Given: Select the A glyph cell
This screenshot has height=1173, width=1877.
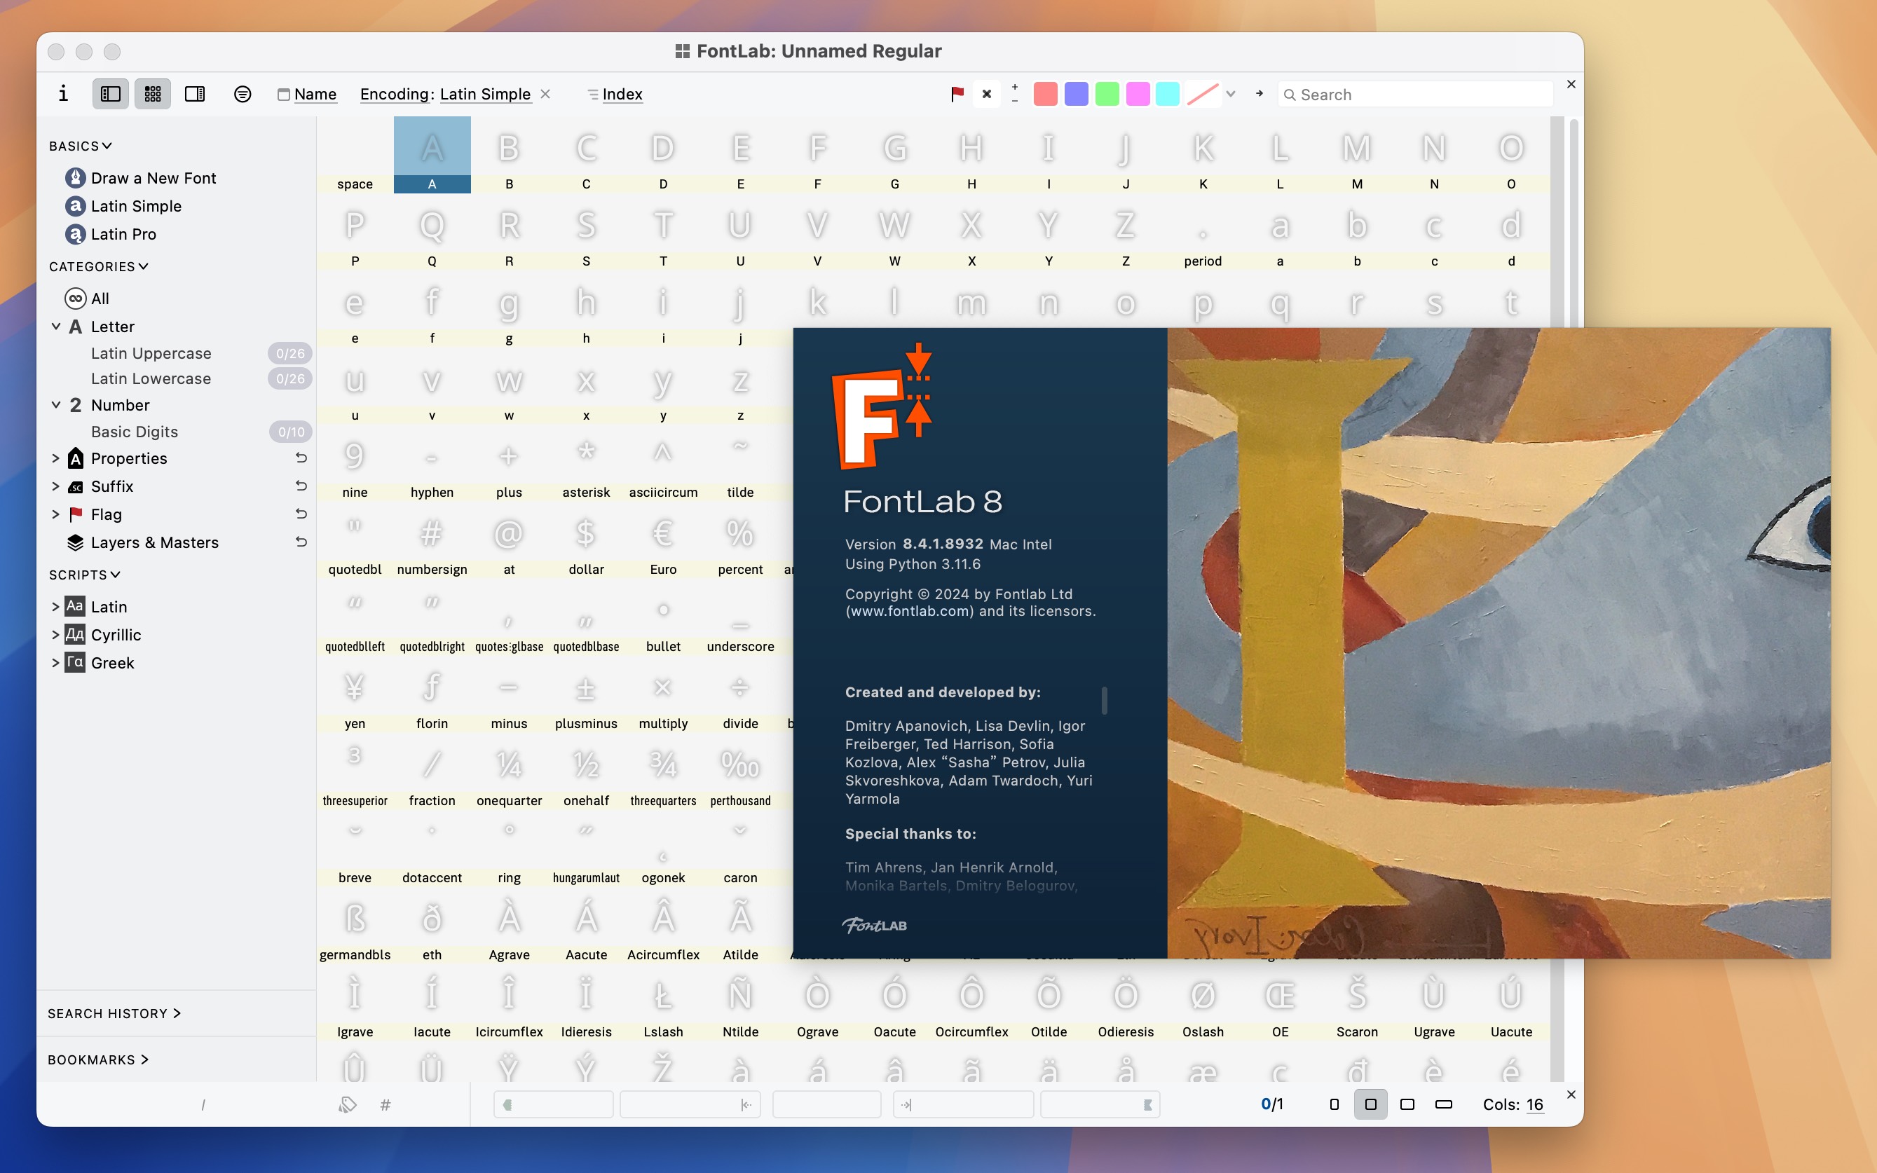Looking at the screenshot, I should point(432,154).
